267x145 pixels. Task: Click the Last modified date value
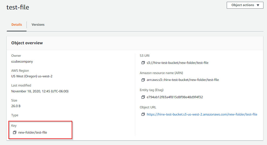[40, 91]
